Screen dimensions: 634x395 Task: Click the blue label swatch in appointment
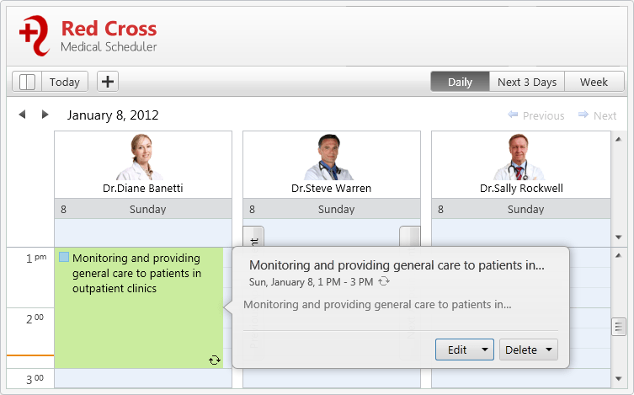tap(64, 258)
